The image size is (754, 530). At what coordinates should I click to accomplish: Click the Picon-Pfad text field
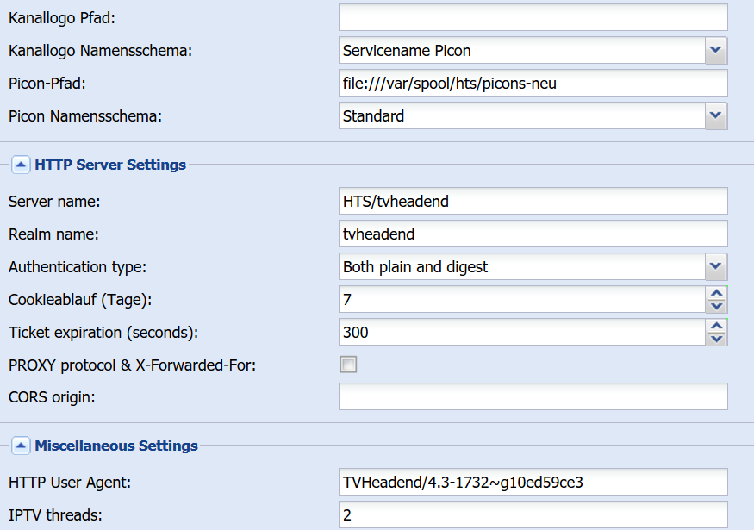533,84
